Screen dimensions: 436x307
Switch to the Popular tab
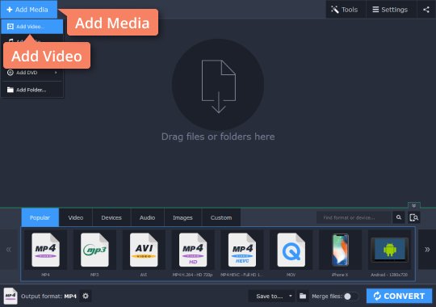[x=40, y=217]
